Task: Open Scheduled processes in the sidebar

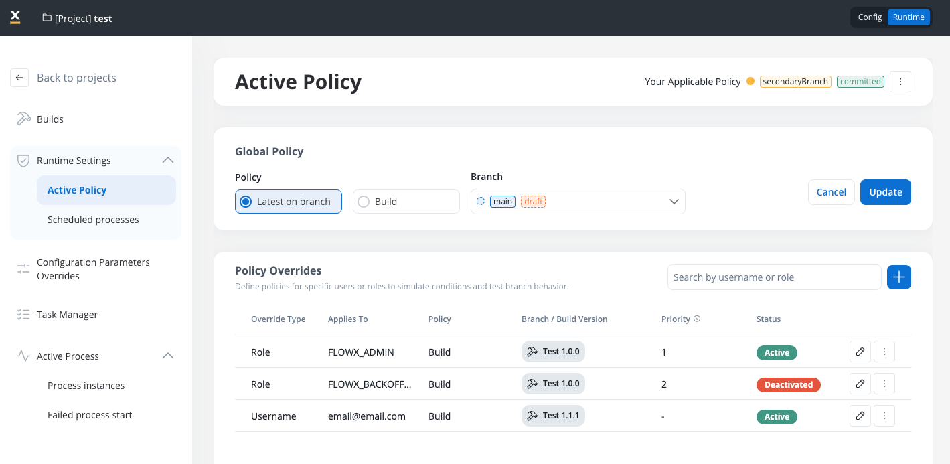Action: pyautogui.click(x=93, y=220)
